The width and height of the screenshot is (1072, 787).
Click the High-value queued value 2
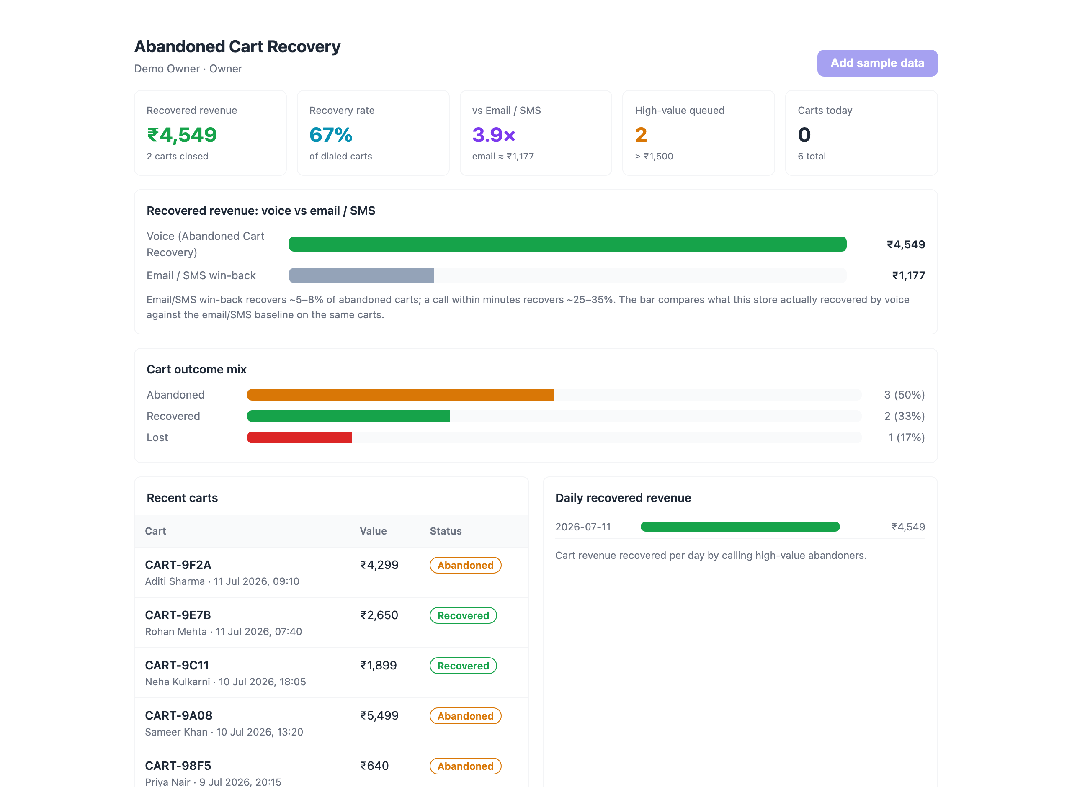pos(641,135)
